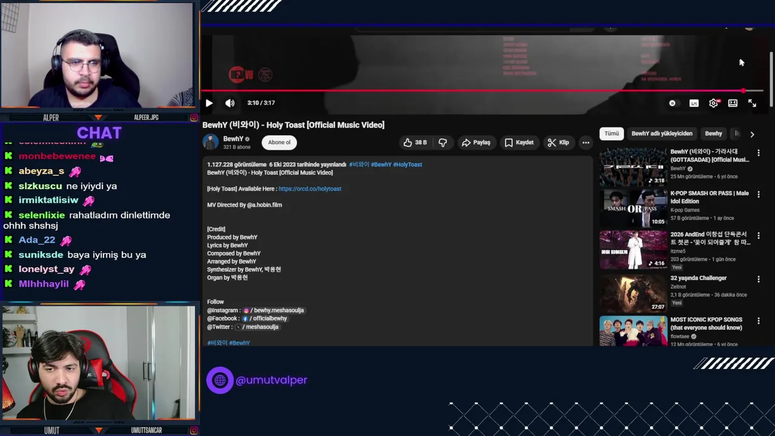Viewport: 775px width, 436px height.
Task: Dislike the video with the thumbs-down icon
Action: (443, 142)
